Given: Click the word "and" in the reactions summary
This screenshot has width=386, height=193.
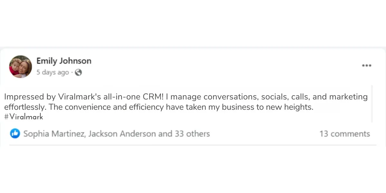Looking at the screenshot, I should pyautogui.click(x=165, y=134).
